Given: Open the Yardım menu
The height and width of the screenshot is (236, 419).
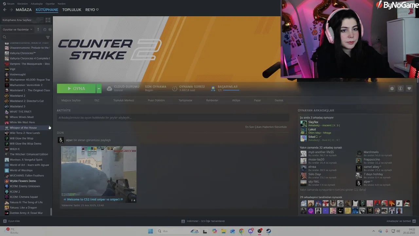Looking at the screenshot, I should (62, 4).
